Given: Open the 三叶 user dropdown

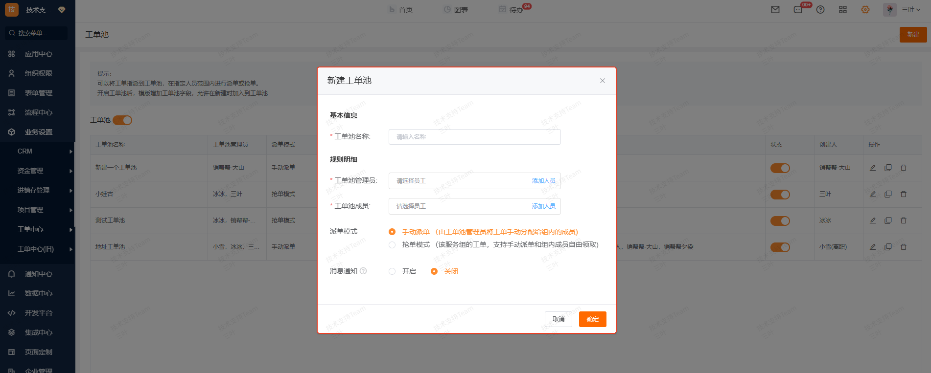Looking at the screenshot, I should [910, 10].
